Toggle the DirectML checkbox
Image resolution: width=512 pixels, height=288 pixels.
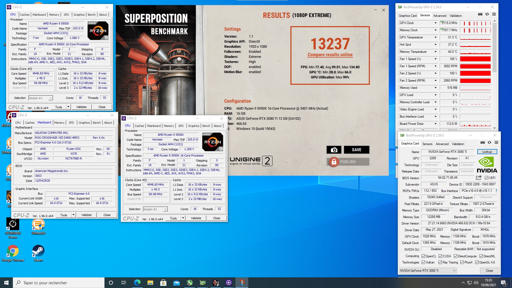point(481,256)
